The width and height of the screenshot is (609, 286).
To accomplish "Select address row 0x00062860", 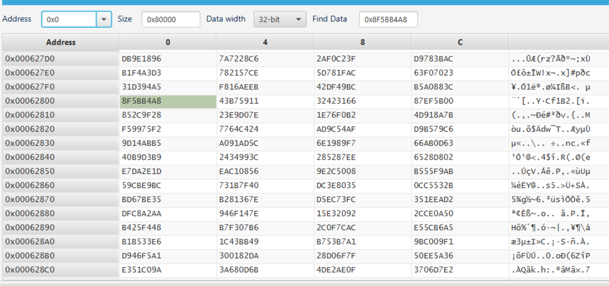I will click(x=61, y=185).
